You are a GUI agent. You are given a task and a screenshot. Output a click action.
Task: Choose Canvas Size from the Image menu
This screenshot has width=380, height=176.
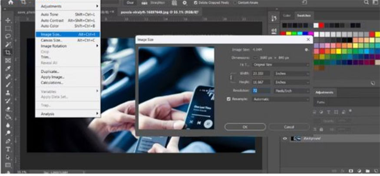(x=52, y=40)
